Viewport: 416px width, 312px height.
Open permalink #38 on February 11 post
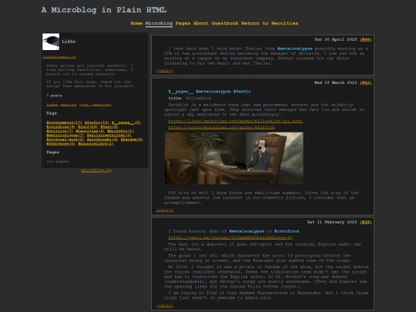[x=366, y=222]
